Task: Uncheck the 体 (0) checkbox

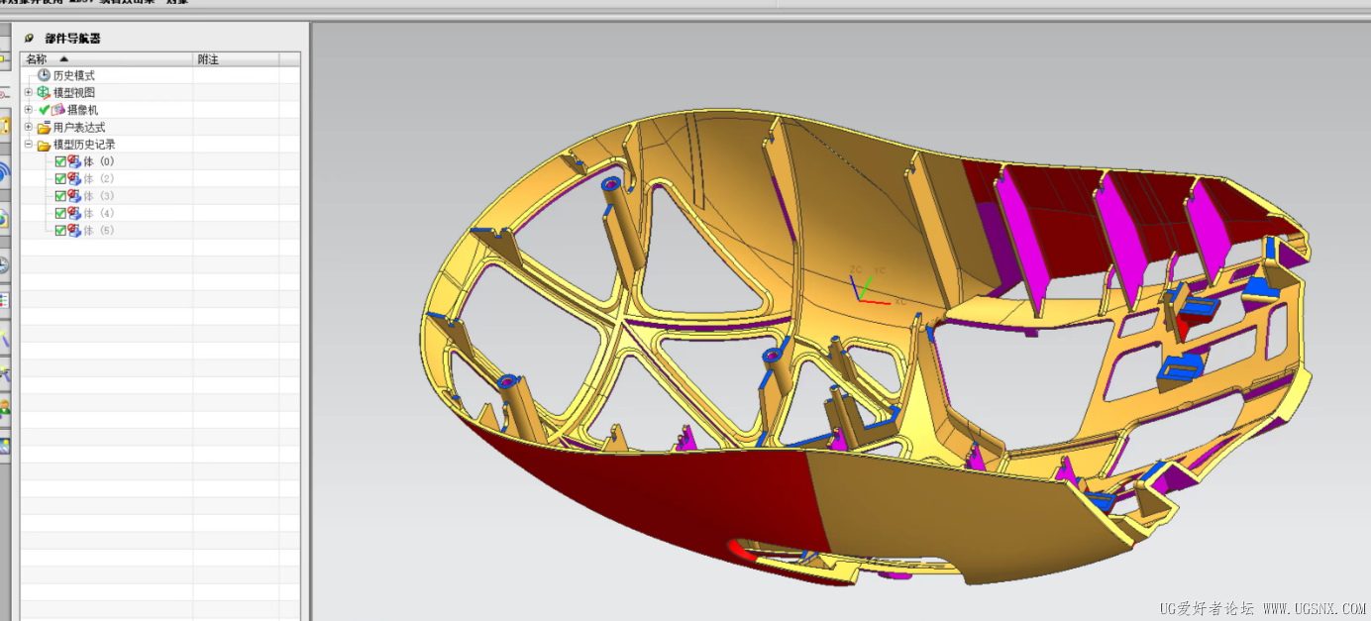Action: 60,161
